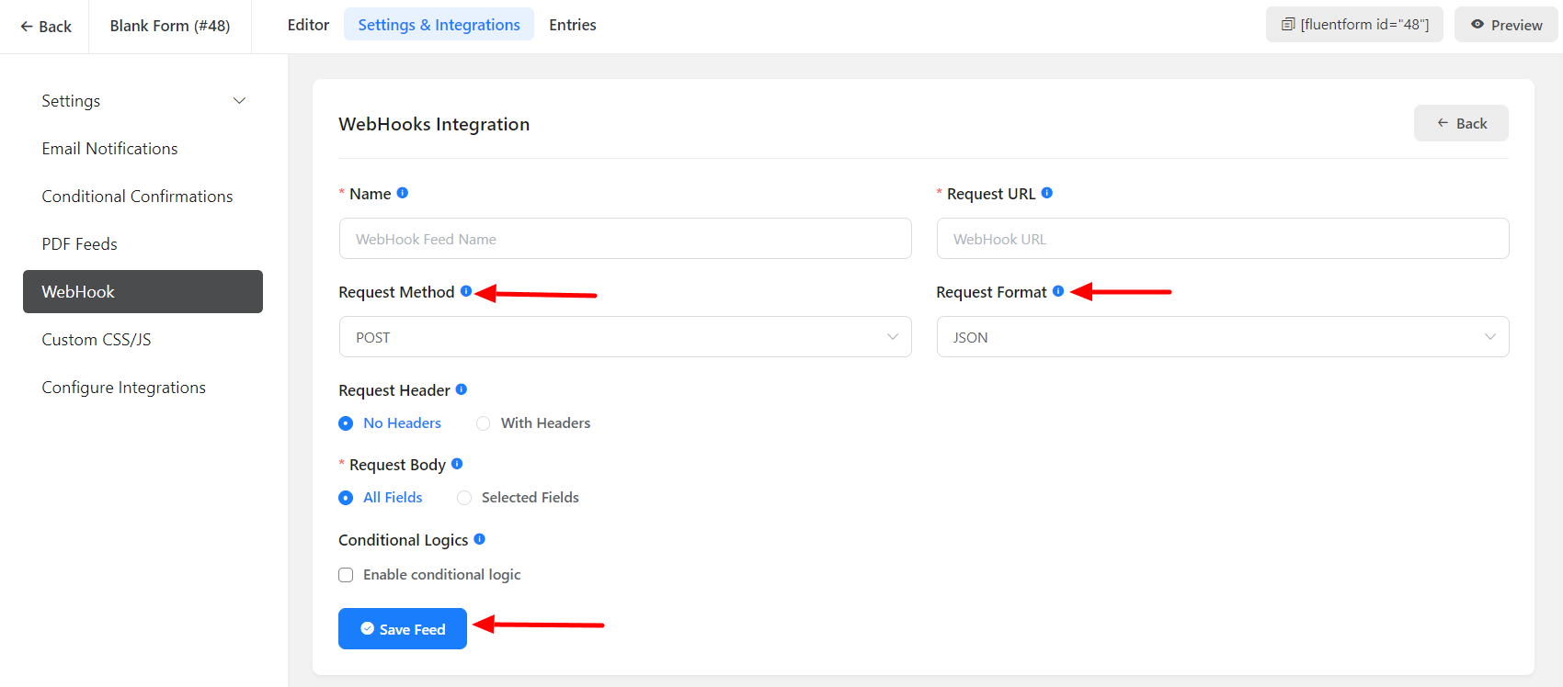Image resolution: width=1563 pixels, height=687 pixels.
Task: Click the Save Feed button
Action: (402, 629)
